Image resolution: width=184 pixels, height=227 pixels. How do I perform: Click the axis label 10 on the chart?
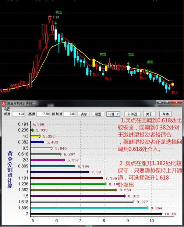coord(152,221)
